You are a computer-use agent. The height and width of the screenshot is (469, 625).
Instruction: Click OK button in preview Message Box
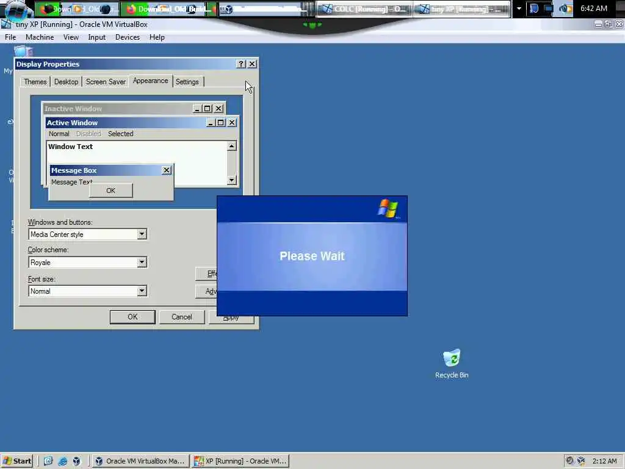click(111, 191)
